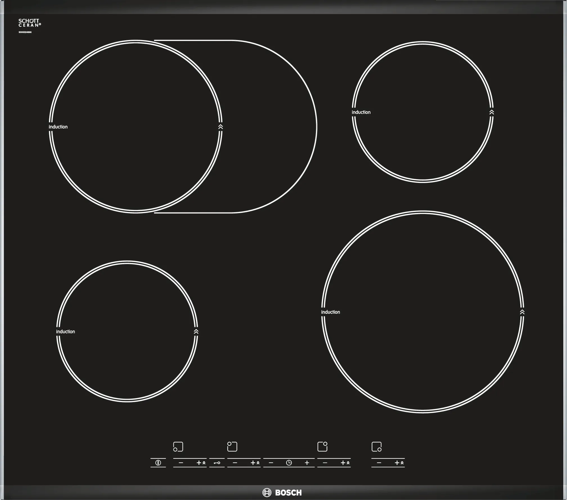567x500 pixels.
Task: Tap boost chevron on the small front-left zone ring
Action: click(x=196, y=332)
